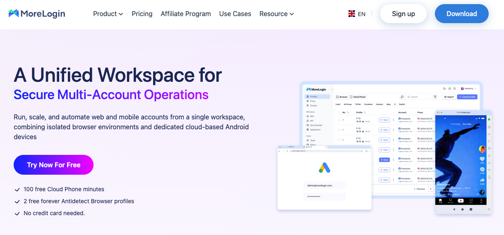Select Synchronizer in the preview sidebar

pos(314,125)
